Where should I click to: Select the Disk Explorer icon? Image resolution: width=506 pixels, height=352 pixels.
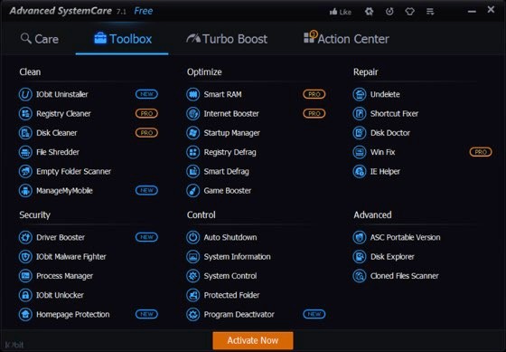coord(360,257)
